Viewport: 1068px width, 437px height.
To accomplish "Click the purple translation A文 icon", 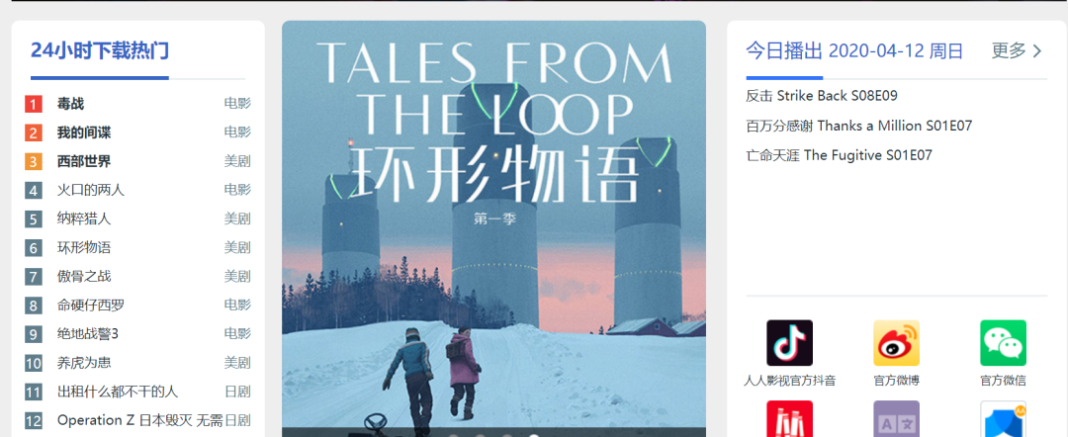I will coord(896,419).
